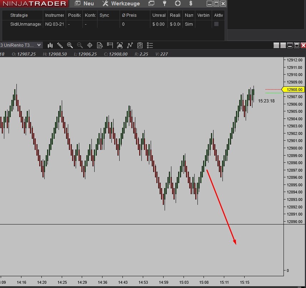Viewport: 306px width, 288px height.
Task: Toggle the Aktiv checkbox for SidiUnmanaged strategy
Action: coord(216,24)
